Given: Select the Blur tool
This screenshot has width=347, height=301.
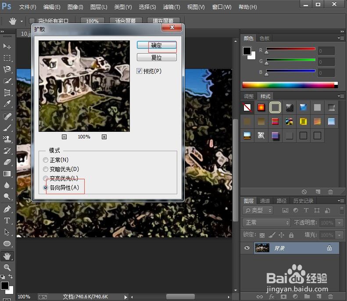Looking at the screenshot, I should 7,185.
